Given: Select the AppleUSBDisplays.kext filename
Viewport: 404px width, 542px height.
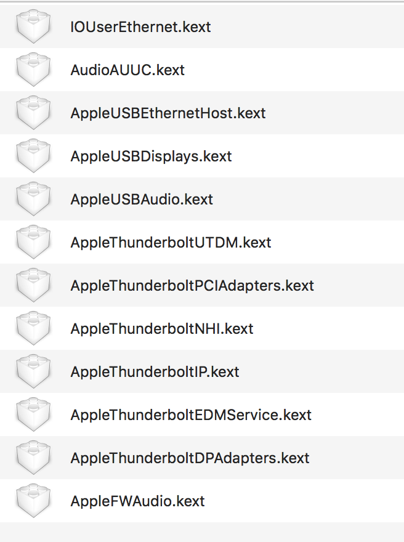Looking at the screenshot, I should [151, 156].
